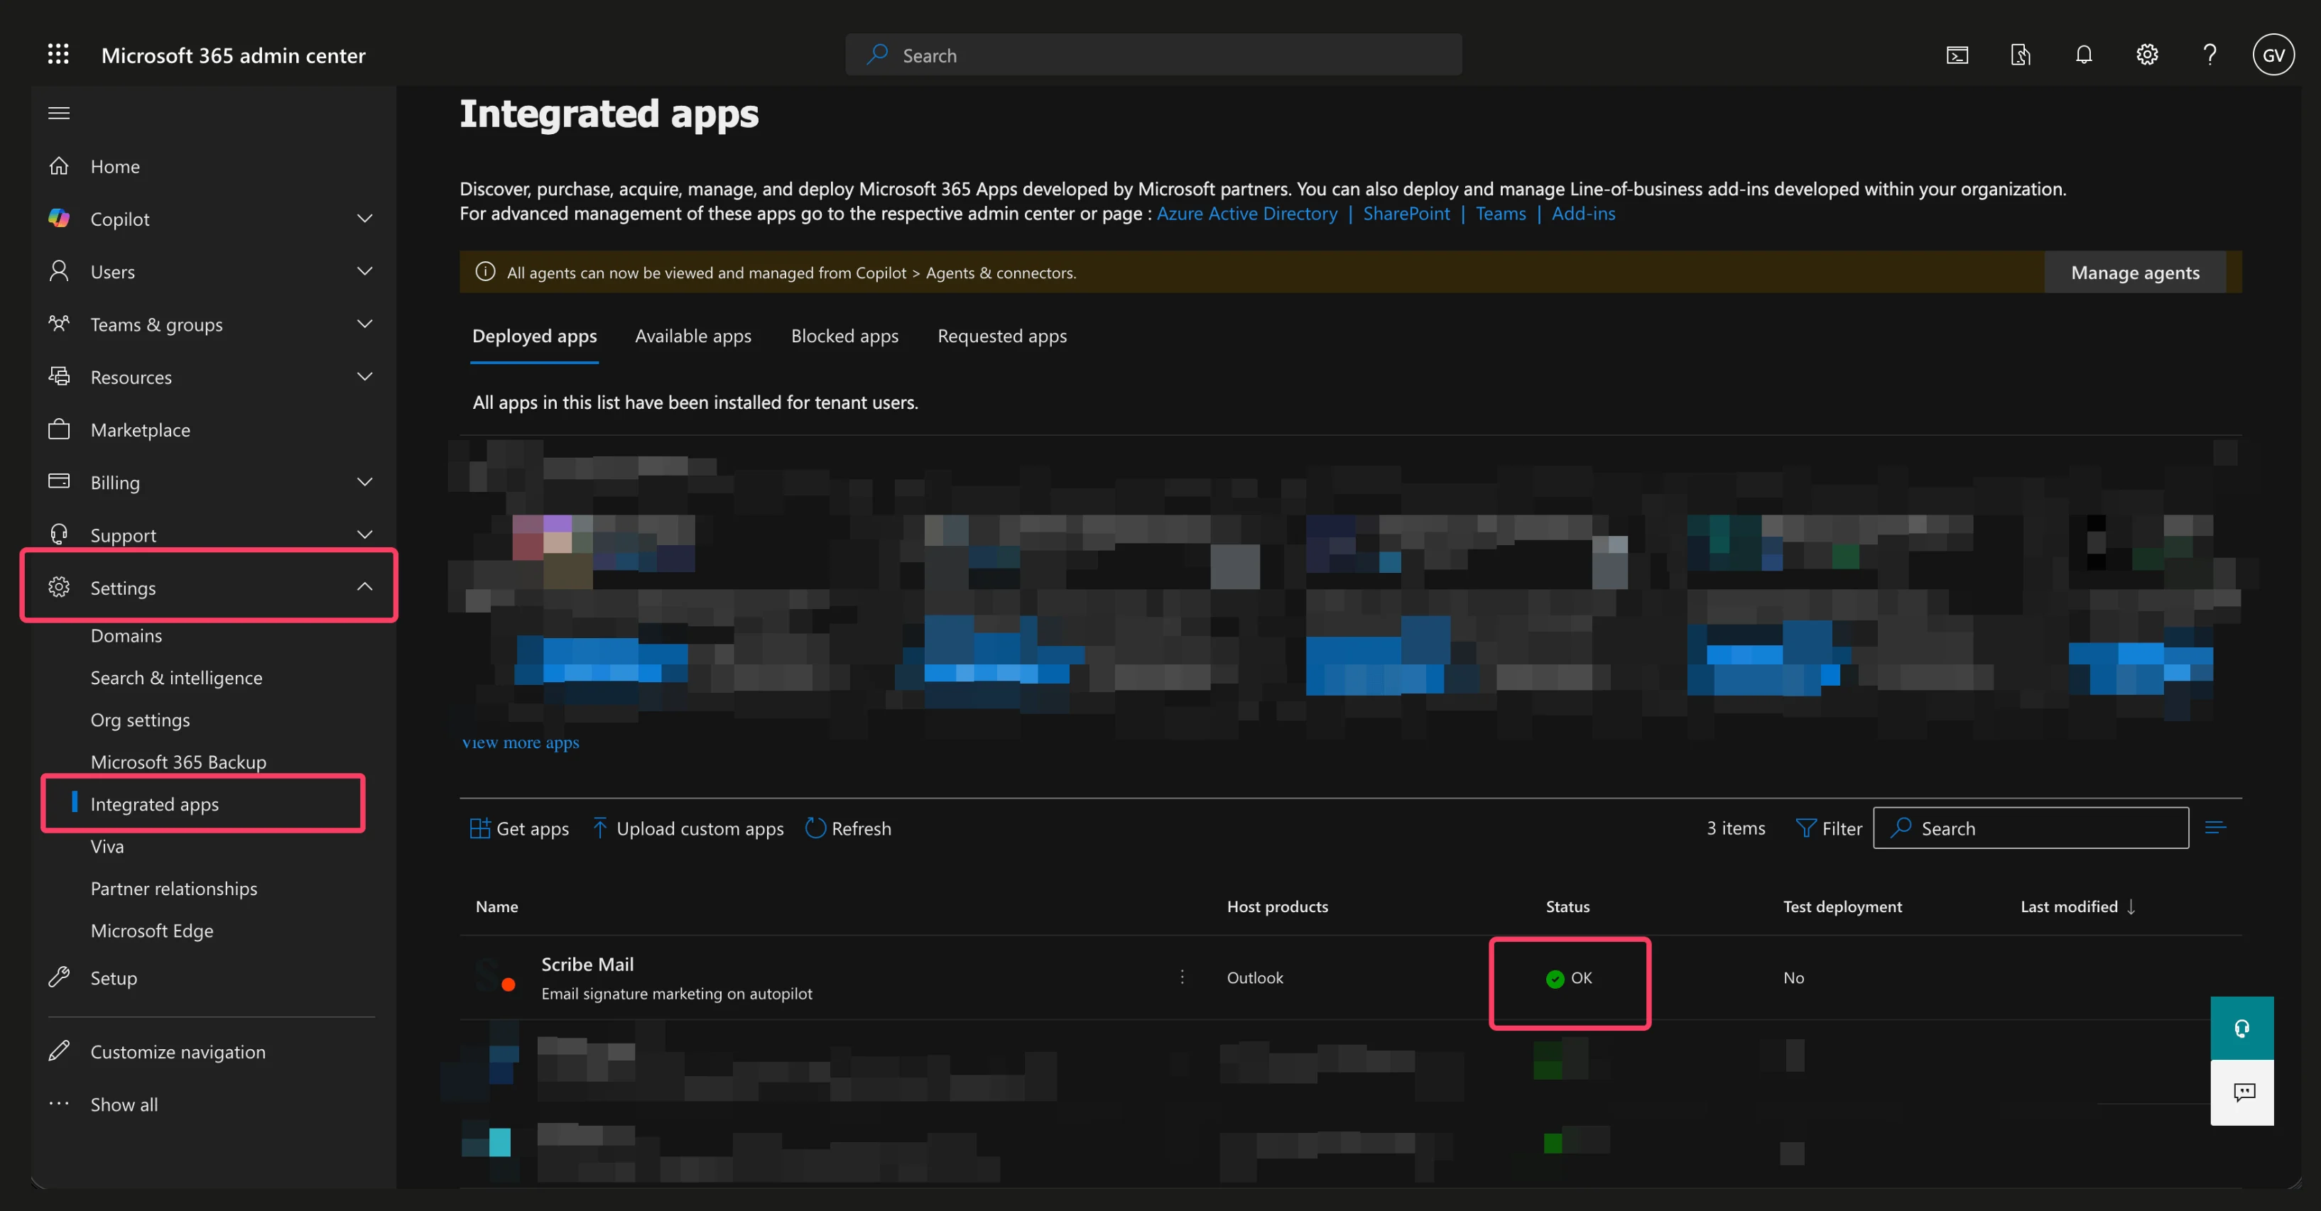Click the help question mark icon

[x=2209, y=55]
